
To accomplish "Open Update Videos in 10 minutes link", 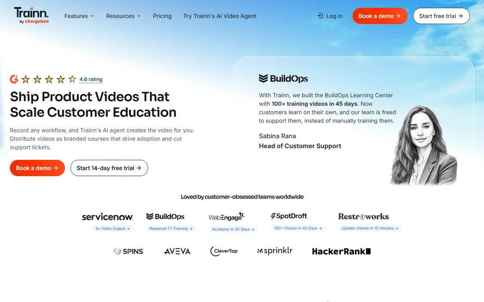I will [x=370, y=228].
